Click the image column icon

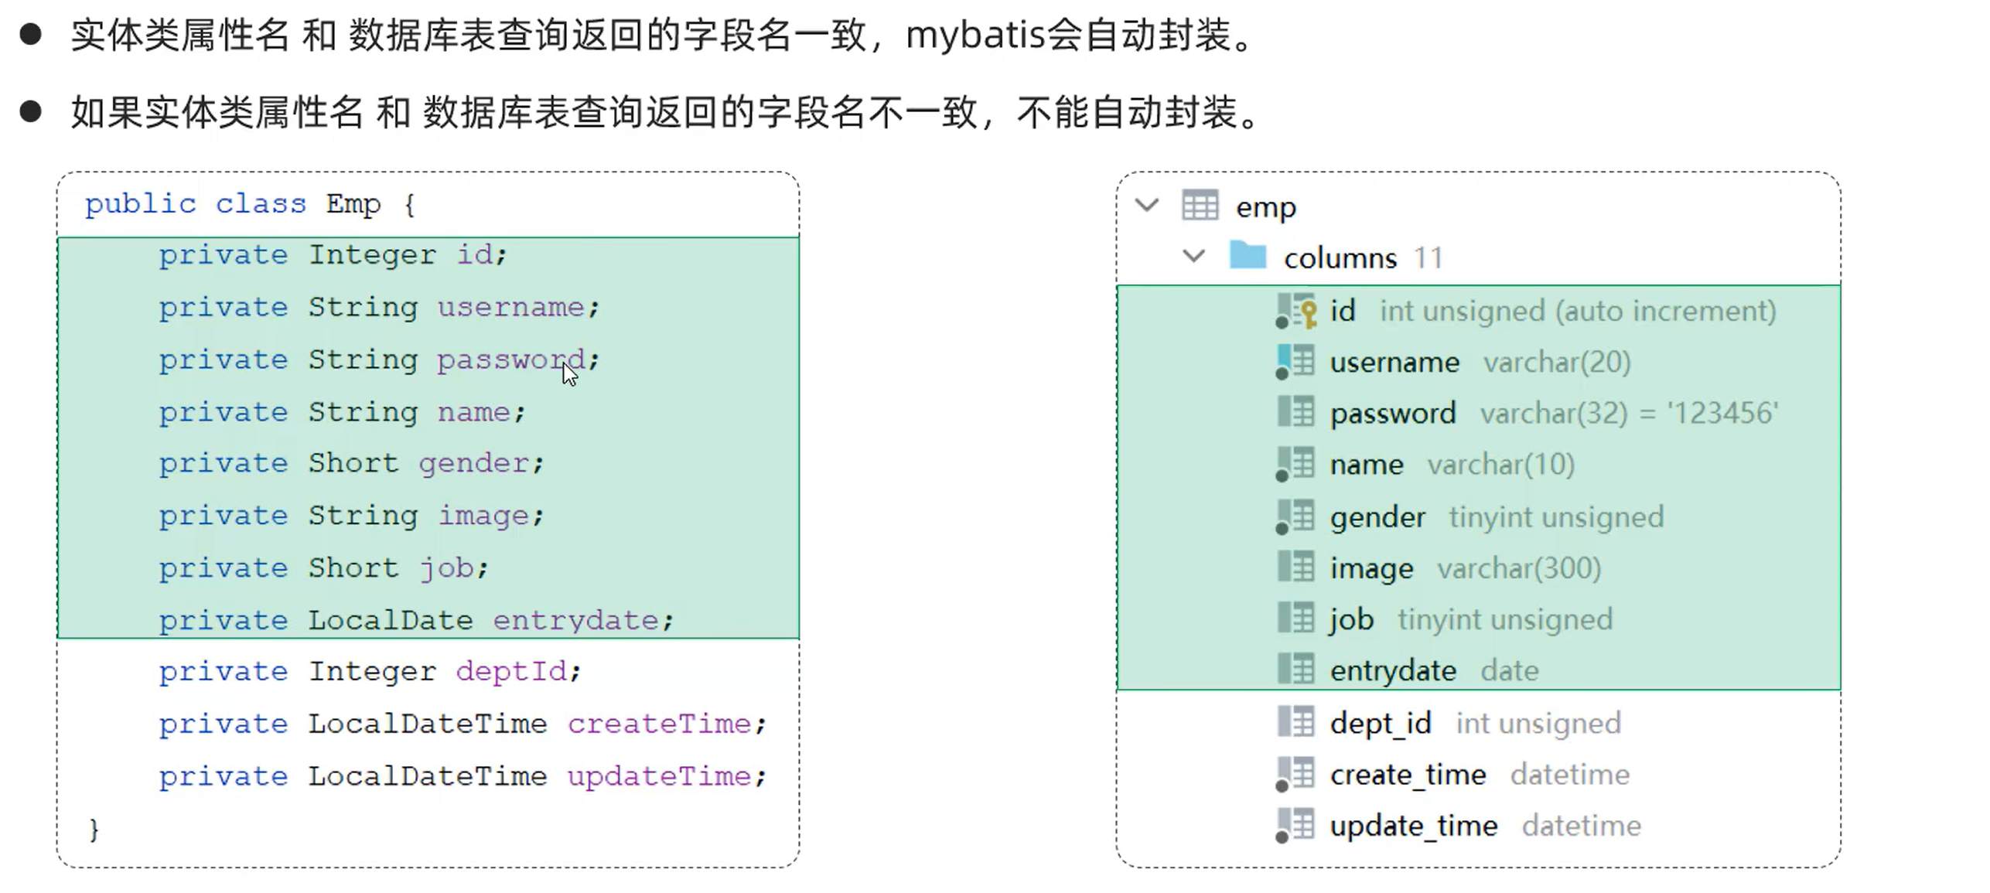[x=1295, y=567]
